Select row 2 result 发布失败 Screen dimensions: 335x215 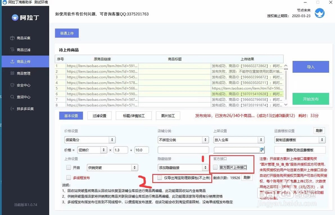coord(247,72)
